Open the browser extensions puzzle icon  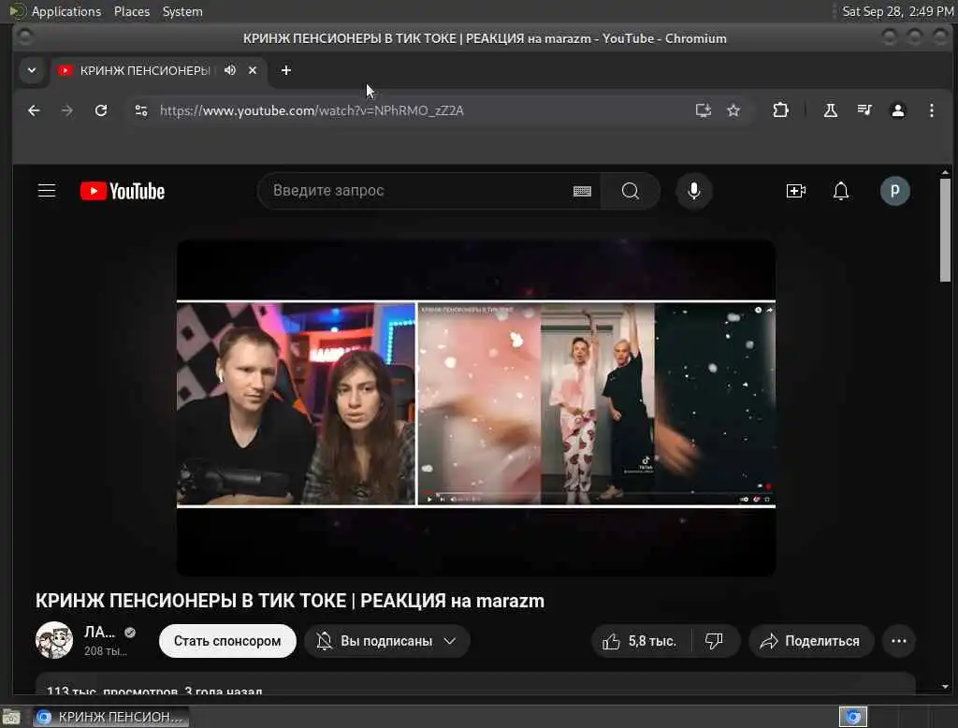click(x=780, y=110)
